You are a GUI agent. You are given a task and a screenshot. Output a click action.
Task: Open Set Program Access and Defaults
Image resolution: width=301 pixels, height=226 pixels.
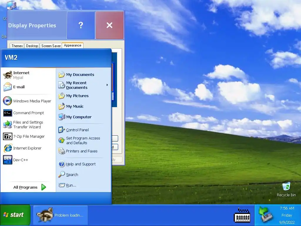pos(83,140)
